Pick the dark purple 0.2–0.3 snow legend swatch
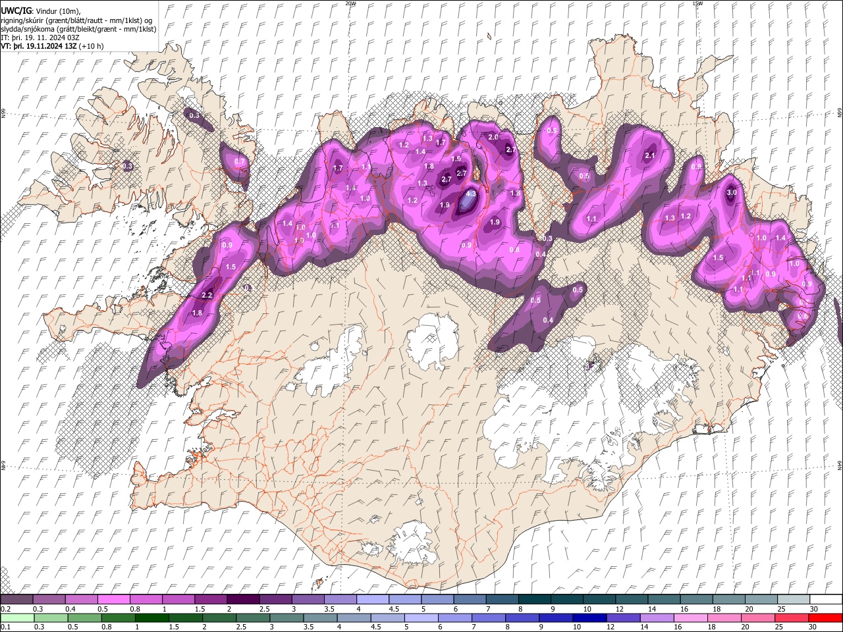This screenshot has width=843, height=632. point(16,599)
